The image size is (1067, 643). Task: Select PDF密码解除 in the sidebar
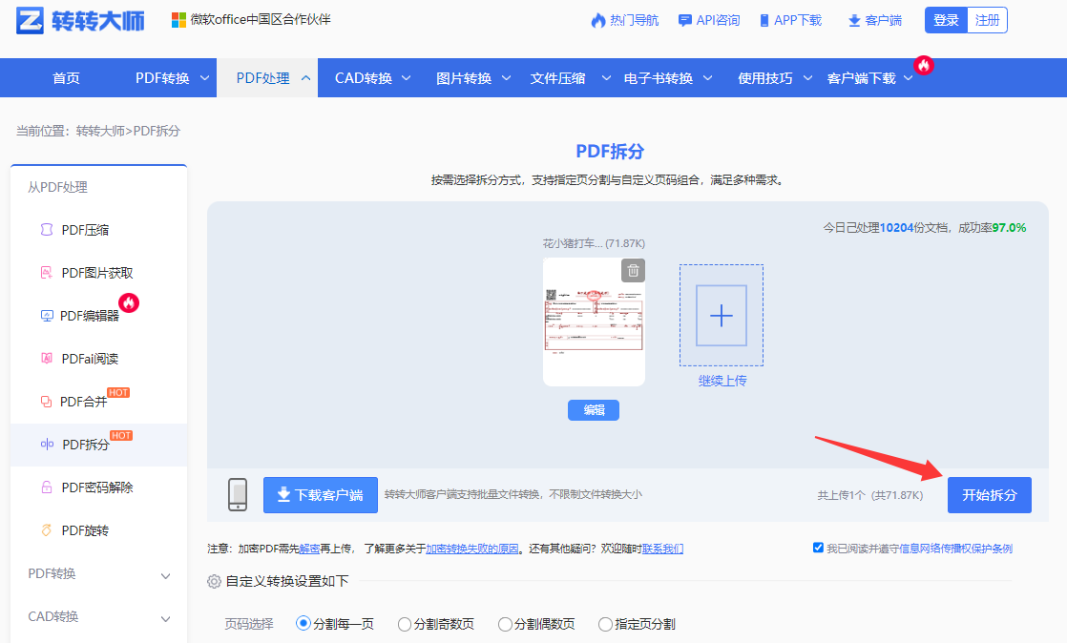click(x=98, y=487)
